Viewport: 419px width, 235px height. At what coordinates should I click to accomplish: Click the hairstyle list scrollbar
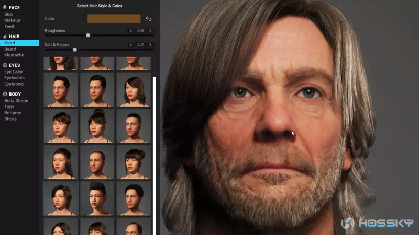click(x=154, y=156)
